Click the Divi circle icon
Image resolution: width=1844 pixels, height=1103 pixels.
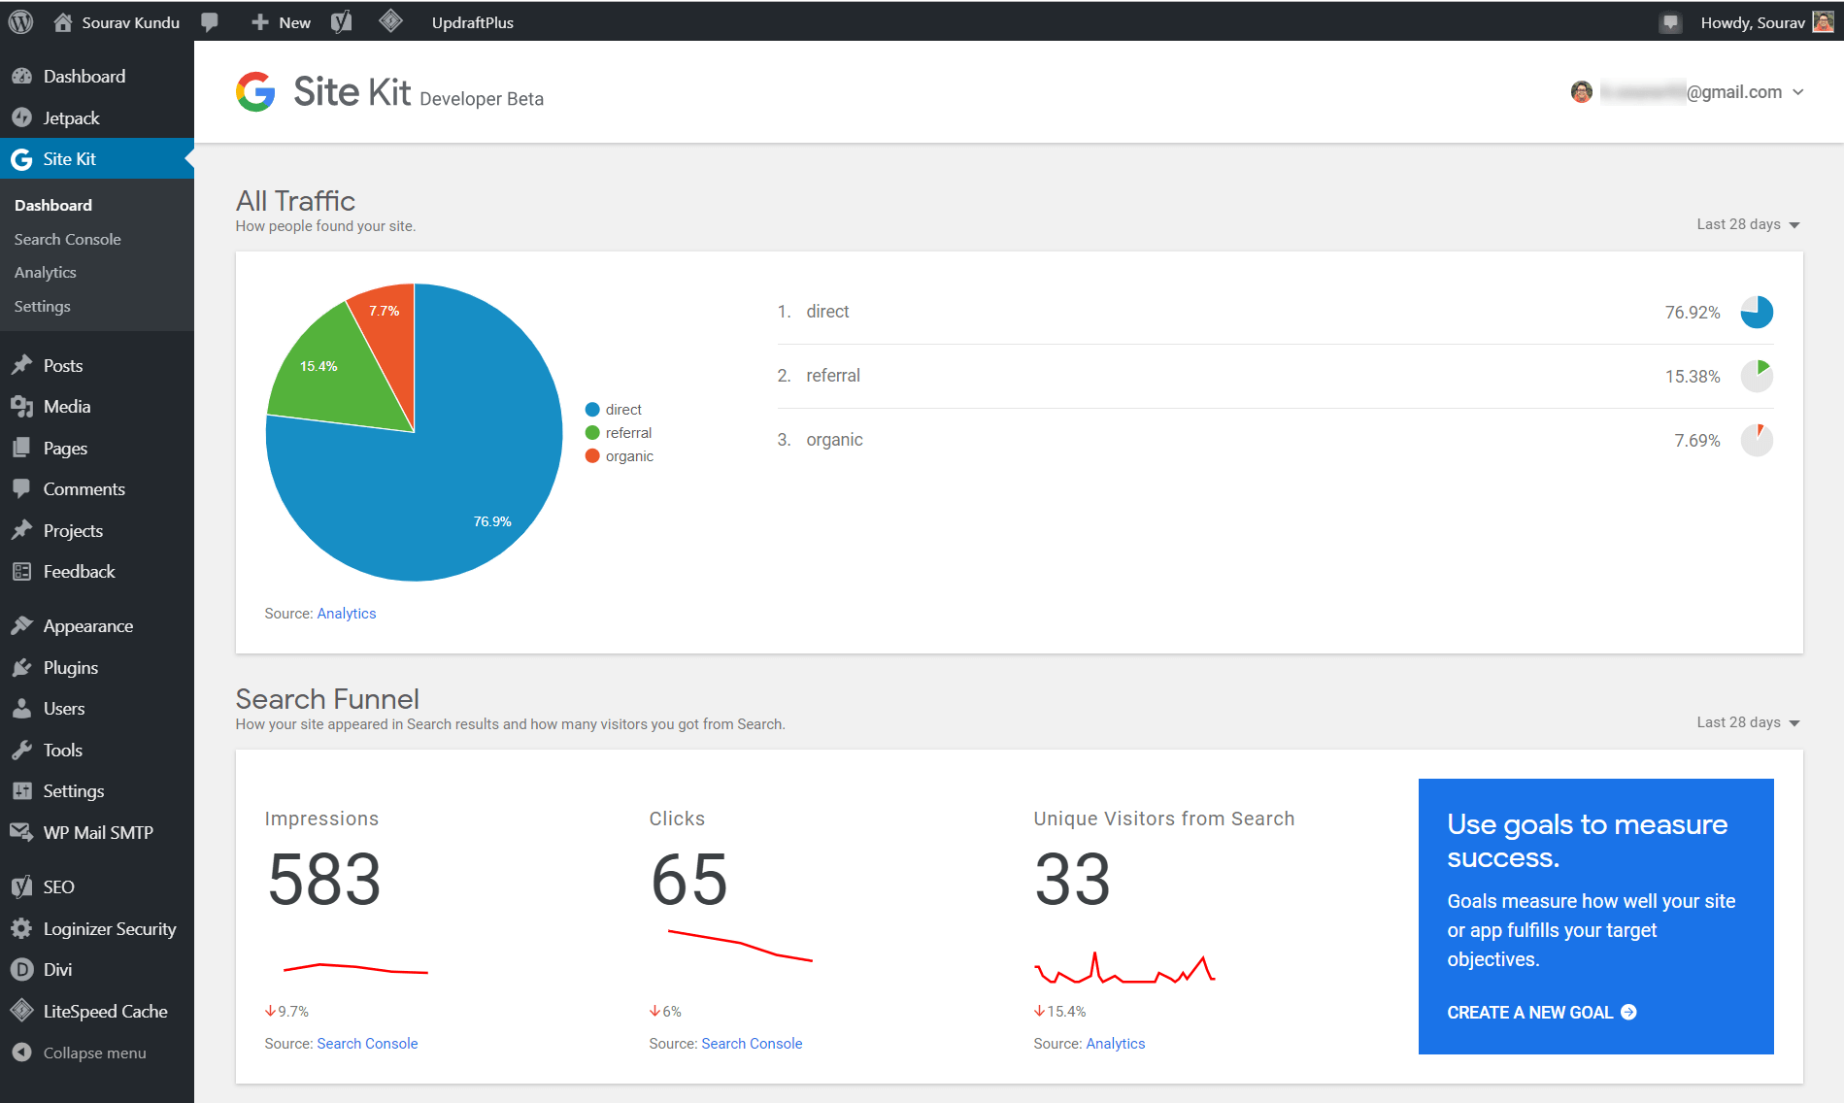[21, 969]
